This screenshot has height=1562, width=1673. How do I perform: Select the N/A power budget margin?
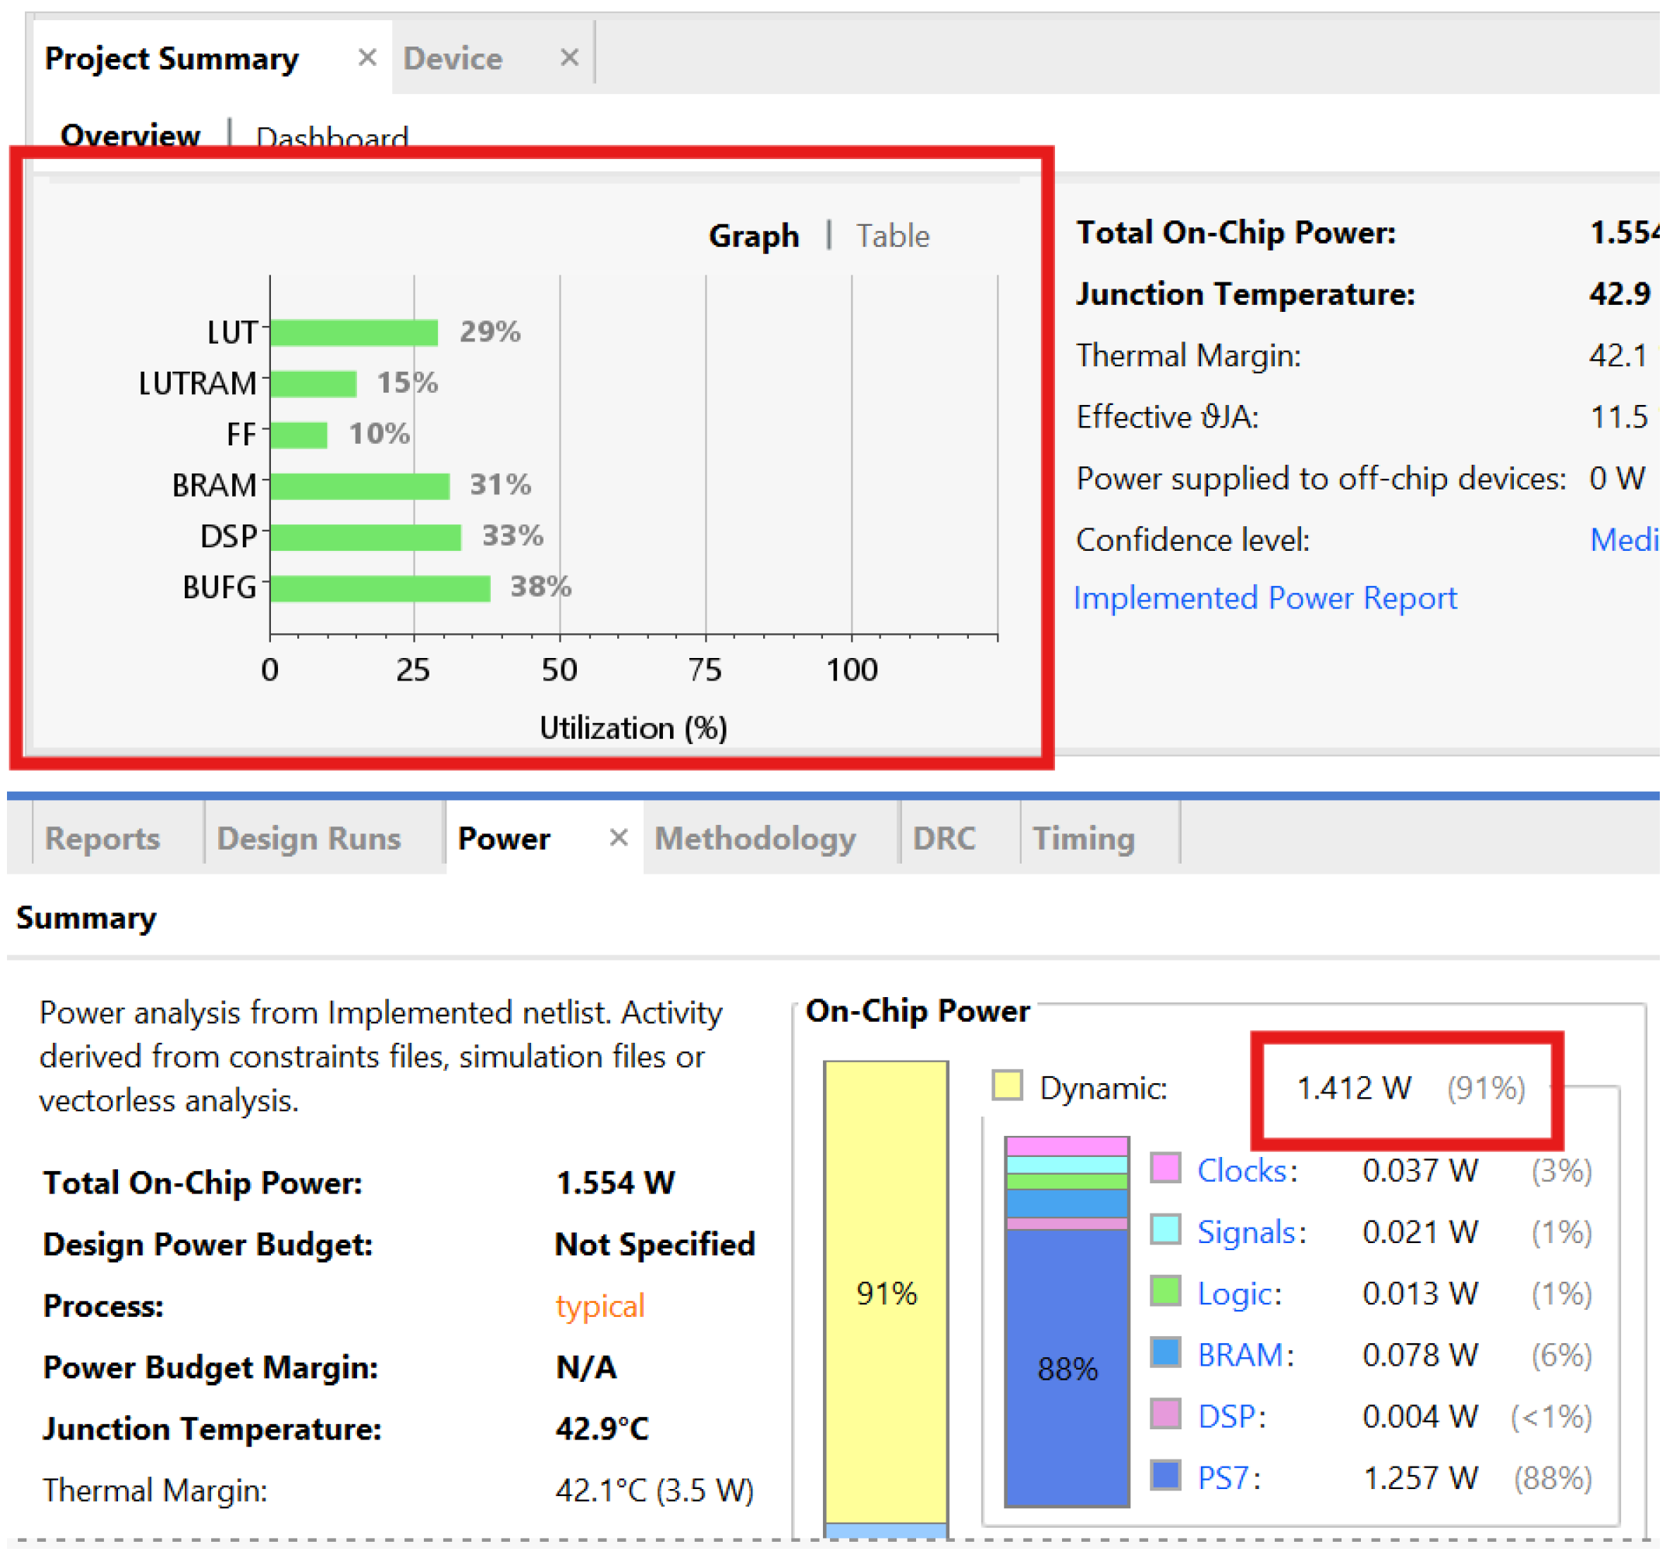587,1368
